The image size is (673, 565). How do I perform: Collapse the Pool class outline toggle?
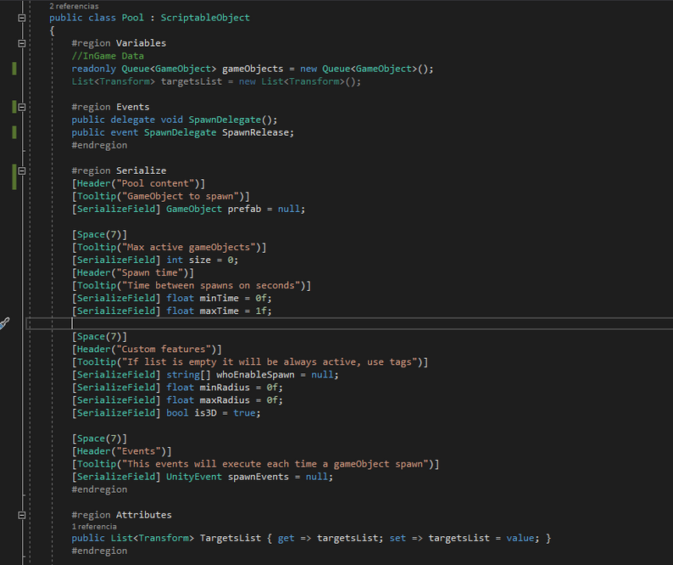pos(22,18)
